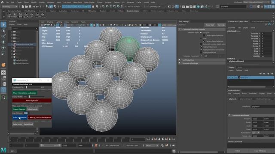The height and width of the screenshot is (154, 275).
Task: Click the lock selection icon in status line
Action: tap(93, 6)
